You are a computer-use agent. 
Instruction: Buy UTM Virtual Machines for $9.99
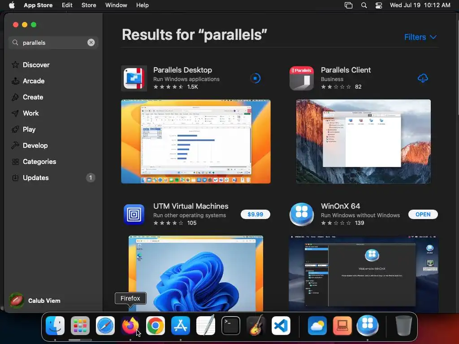point(255,215)
